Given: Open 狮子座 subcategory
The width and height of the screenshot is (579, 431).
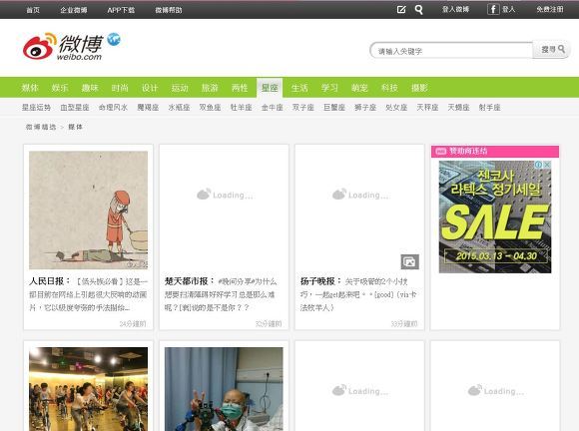Looking at the screenshot, I should coord(365,108).
